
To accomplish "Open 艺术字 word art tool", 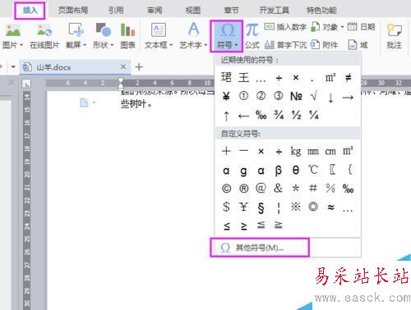I will (x=193, y=36).
